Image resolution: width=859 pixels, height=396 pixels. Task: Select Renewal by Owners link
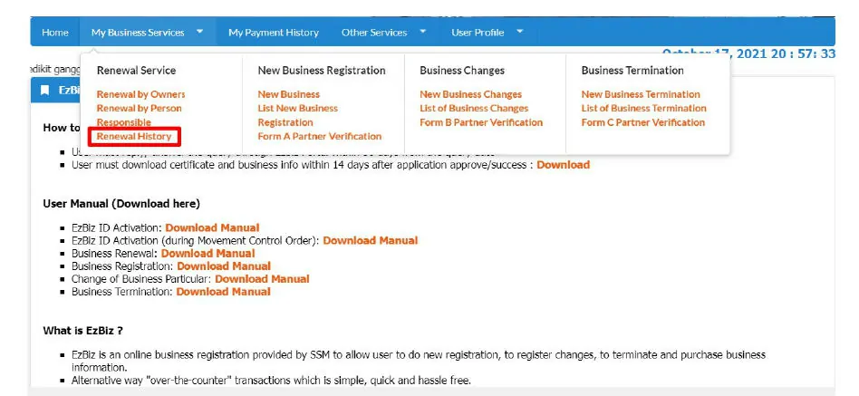coord(140,94)
